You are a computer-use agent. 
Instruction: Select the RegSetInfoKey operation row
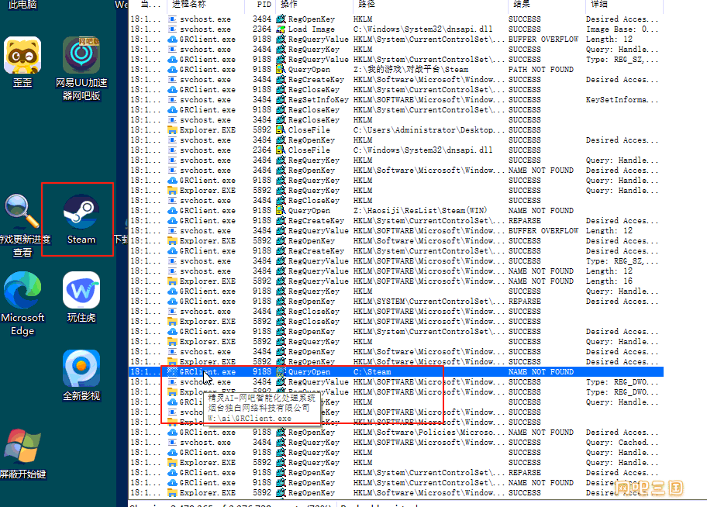[x=318, y=99]
